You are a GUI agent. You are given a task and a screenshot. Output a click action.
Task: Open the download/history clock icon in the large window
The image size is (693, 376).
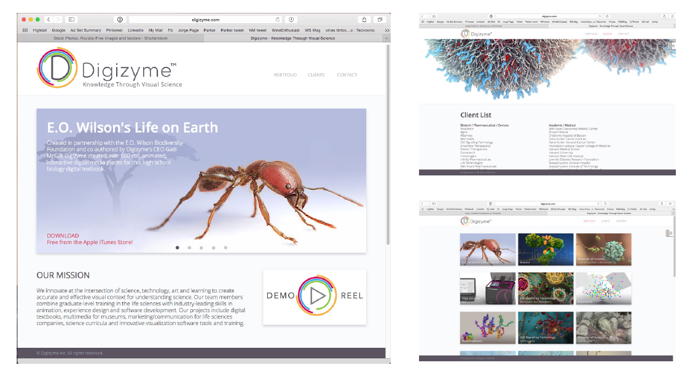[x=291, y=20]
